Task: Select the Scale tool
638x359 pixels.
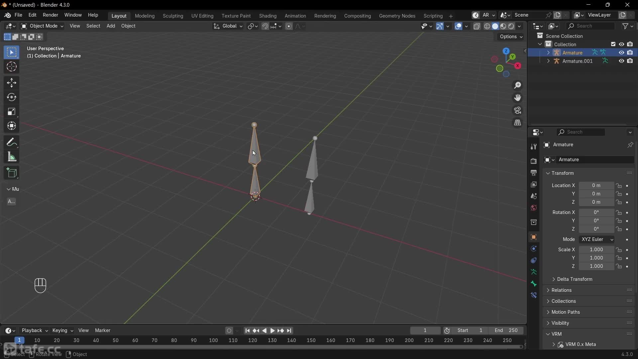Action: [x=12, y=112]
